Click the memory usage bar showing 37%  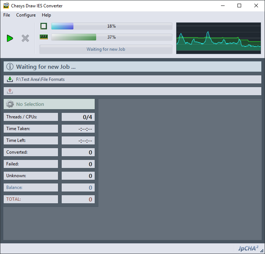click(x=112, y=37)
